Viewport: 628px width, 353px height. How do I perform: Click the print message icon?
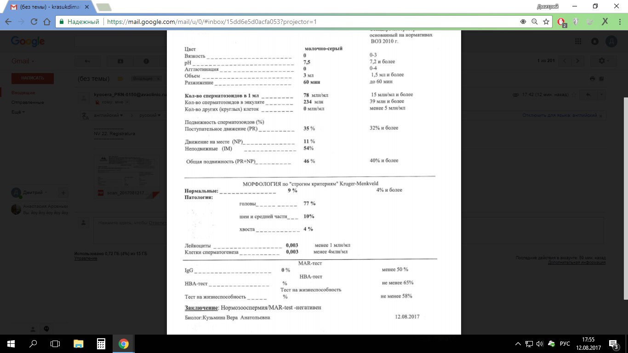[593, 79]
